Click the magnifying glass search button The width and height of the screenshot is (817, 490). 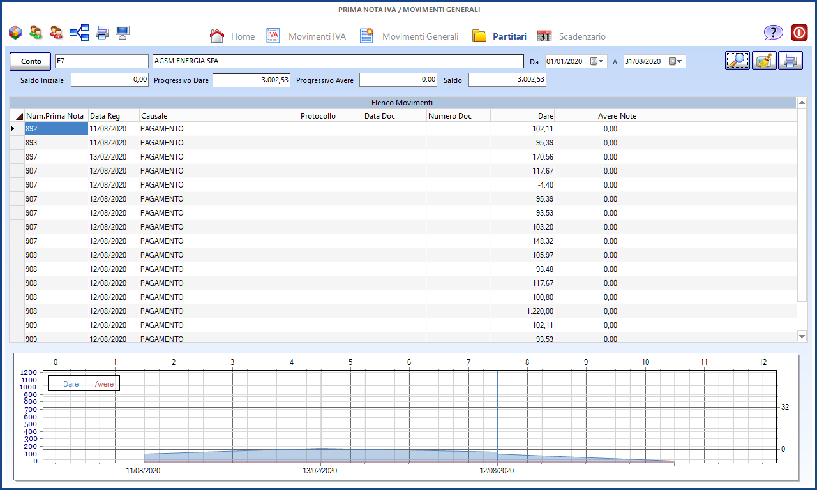pyautogui.click(x=738, y=61)
